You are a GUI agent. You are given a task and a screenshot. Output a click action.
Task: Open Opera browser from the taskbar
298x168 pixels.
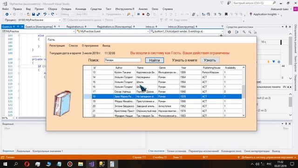(x=27, y=164)
